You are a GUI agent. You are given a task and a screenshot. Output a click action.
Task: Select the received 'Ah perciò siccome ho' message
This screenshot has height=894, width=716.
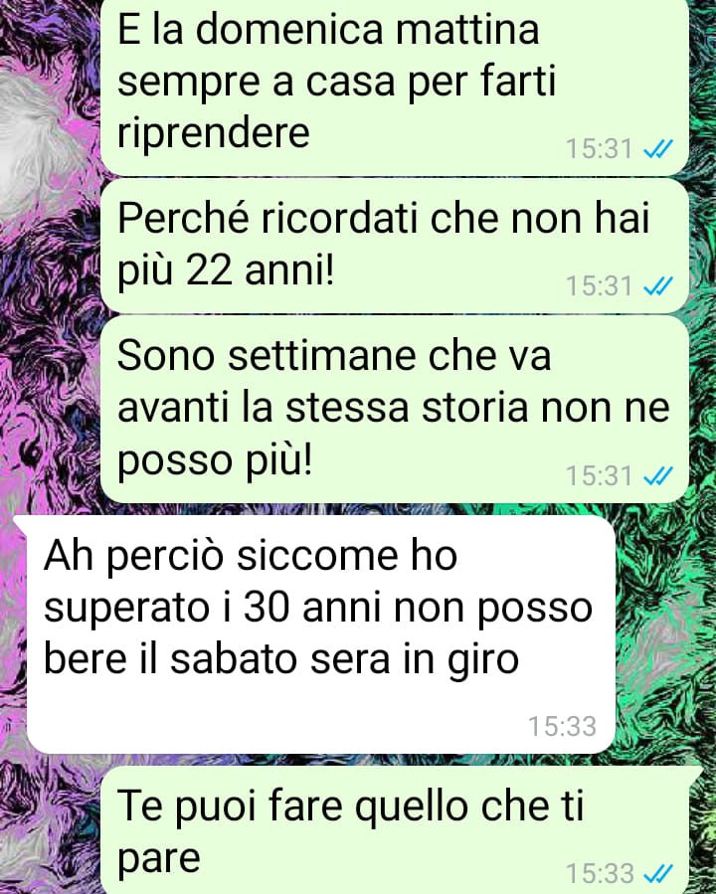[x=320, y=634]
